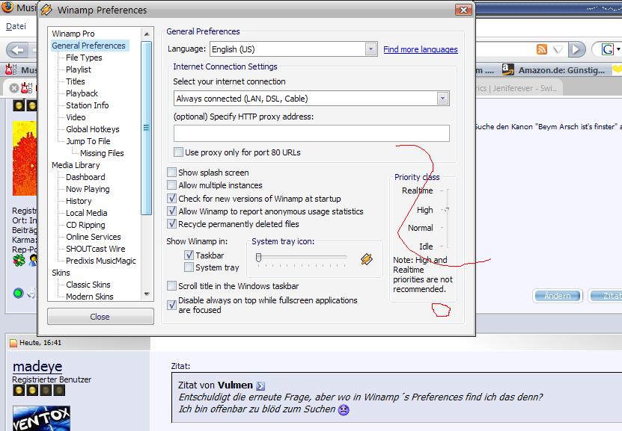
Task: Click the system tray icon slider handle
Action: point(259,258)
